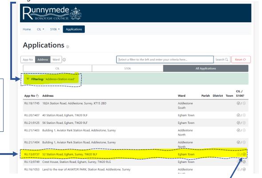Click CIL check icon for RU.21/1404

click(x=238, y=142)
